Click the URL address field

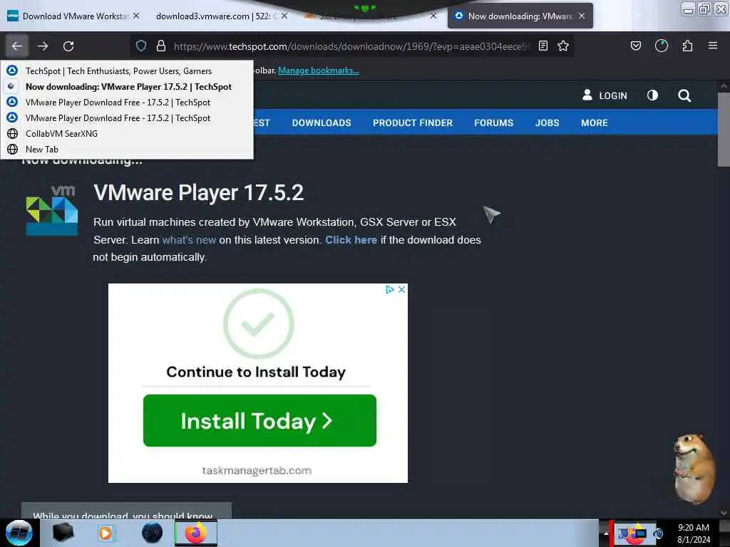click(x=351, y=46)
